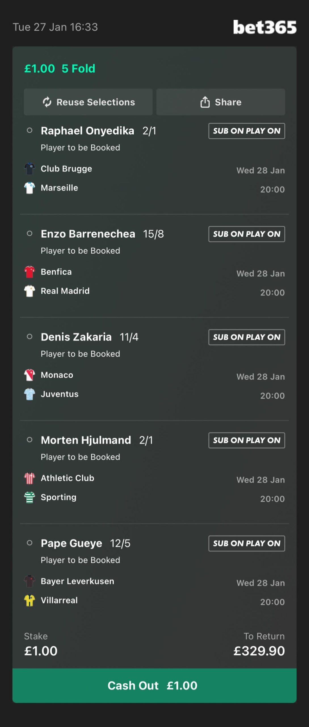Click the Athletic Club striped shirt icon
This screenshot has height=727, width=309.
30,478
